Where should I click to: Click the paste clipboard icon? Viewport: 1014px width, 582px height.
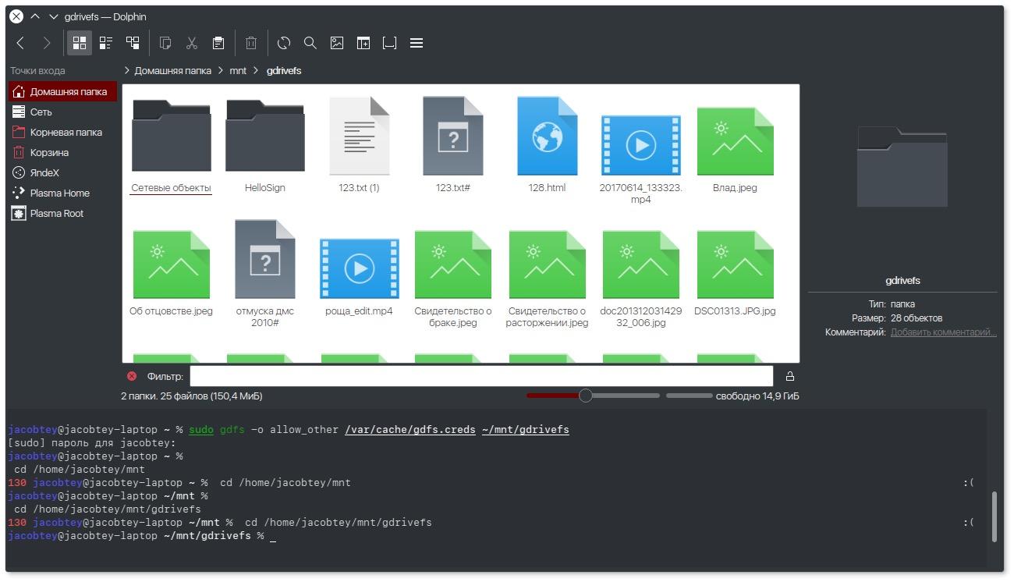point(218,43)
